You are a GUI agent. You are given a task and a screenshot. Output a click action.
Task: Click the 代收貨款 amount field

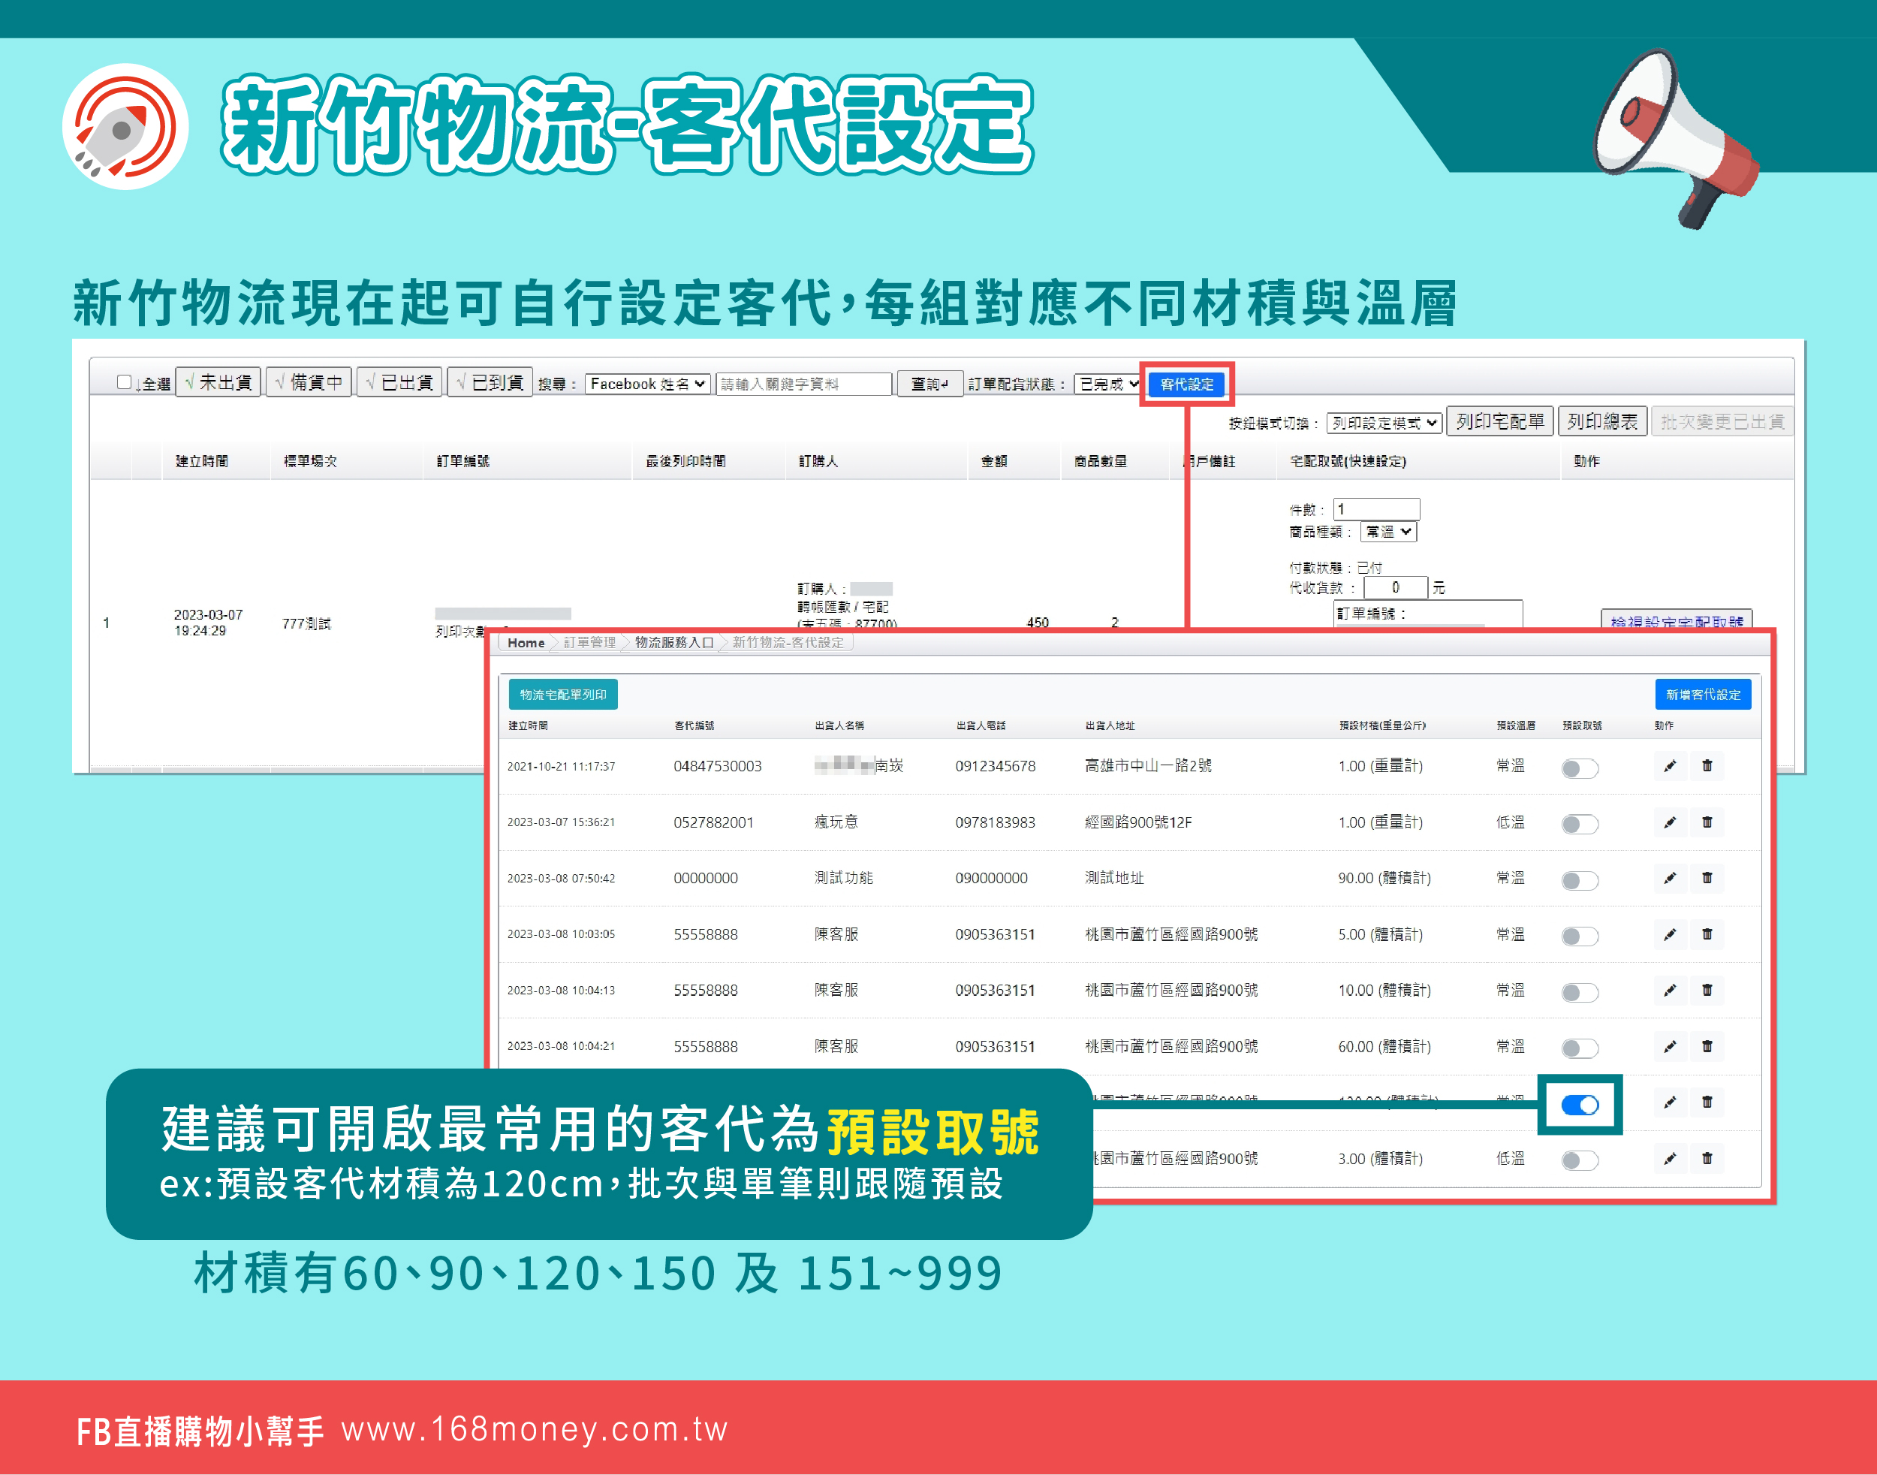pyautogui.click(x=1395, y=587)
